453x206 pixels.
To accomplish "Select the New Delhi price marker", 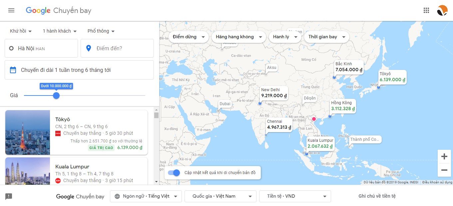I will [x=274, y=93].
